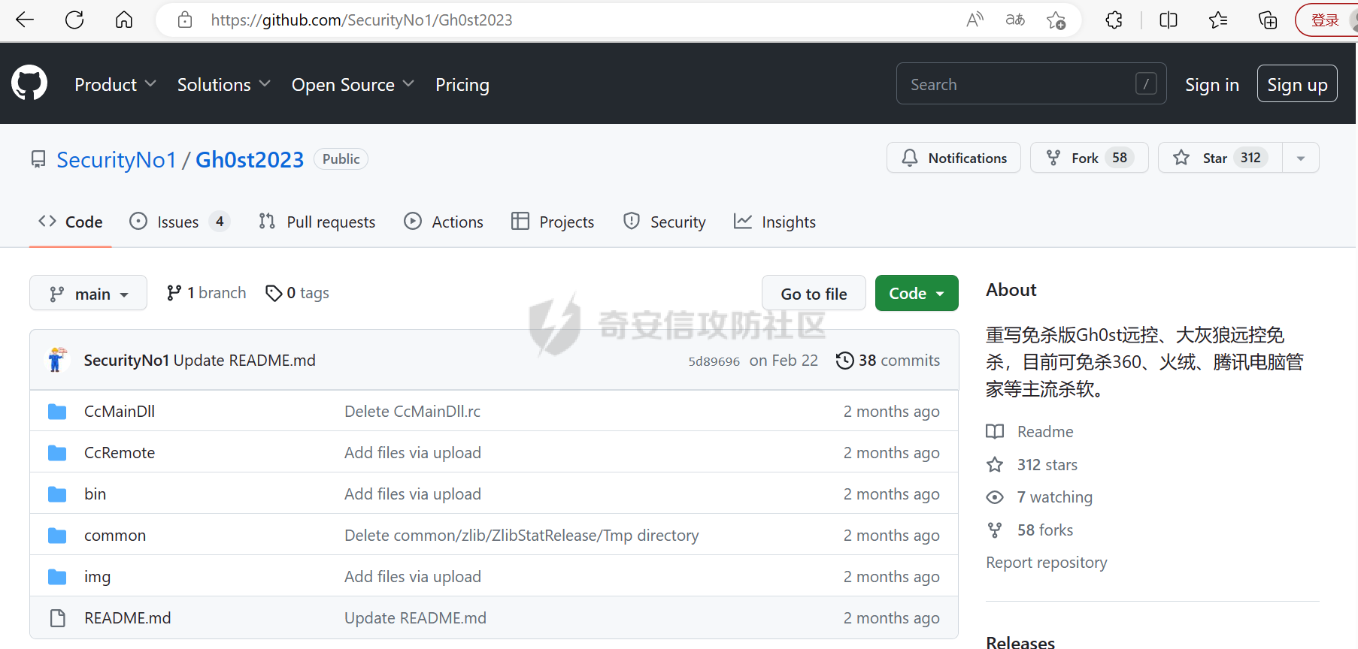The image size is (1358, 649).
Task: Expand the Open Source menu
Action: click(353, 85)
